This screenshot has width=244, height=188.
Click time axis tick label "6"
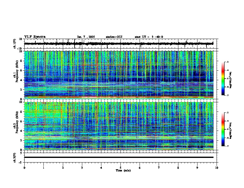140,168
